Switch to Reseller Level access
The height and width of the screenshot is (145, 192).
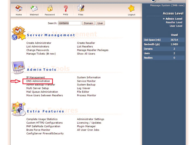(174, 22)
